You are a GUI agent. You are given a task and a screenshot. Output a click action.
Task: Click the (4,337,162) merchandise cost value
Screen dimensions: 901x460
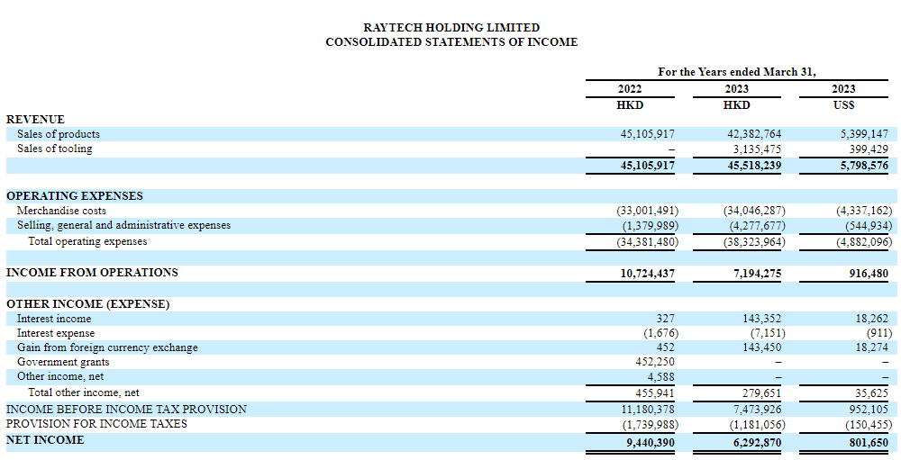(864, 211)
